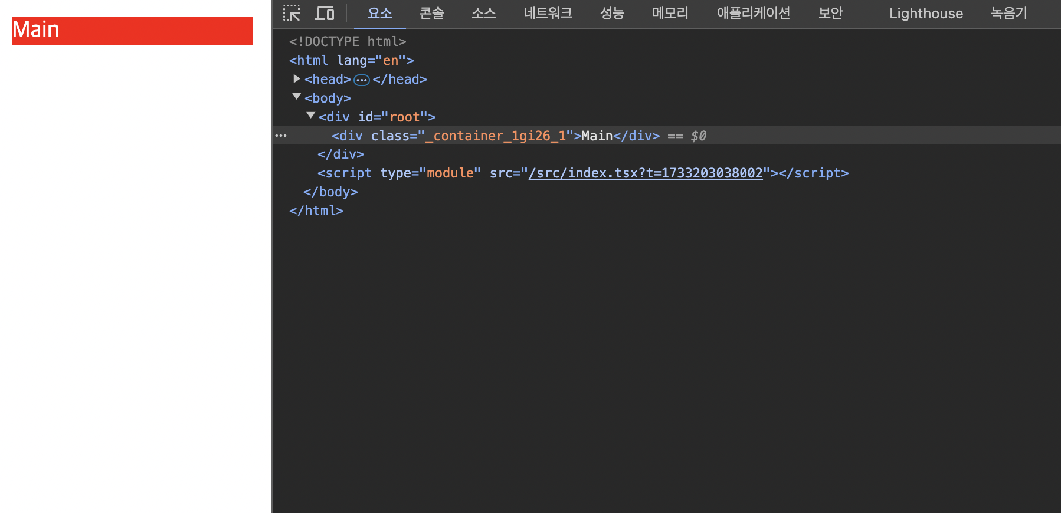
Task: Expand the head element triangle
Action: [297, 78]
